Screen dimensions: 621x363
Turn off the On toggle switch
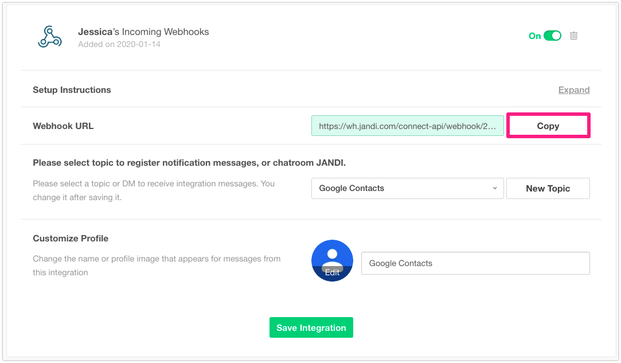point(553,36)
